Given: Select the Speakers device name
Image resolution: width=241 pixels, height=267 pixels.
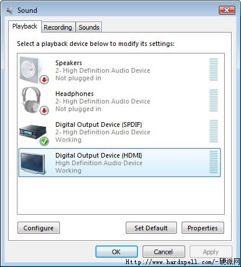Looking at the screenshot, I should click(69, 63).
